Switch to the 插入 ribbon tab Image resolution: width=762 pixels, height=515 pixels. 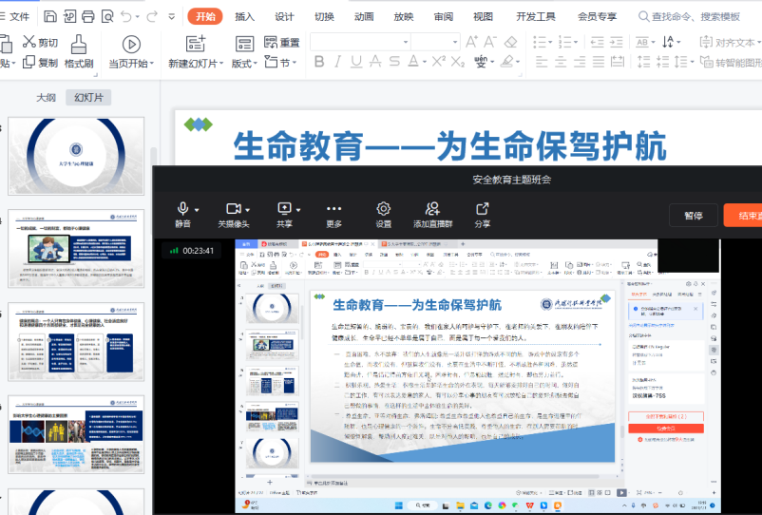[x=244, y=16]
